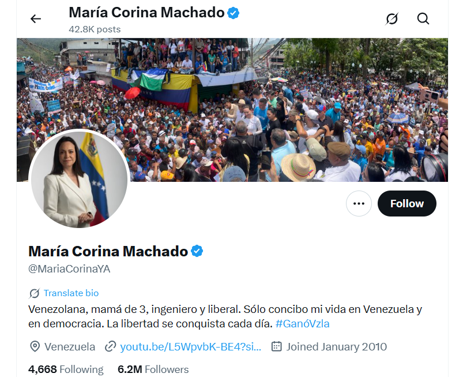
Task: Click the 42.8K posts count
Action: pyautogui.click(x=95, y=29)
